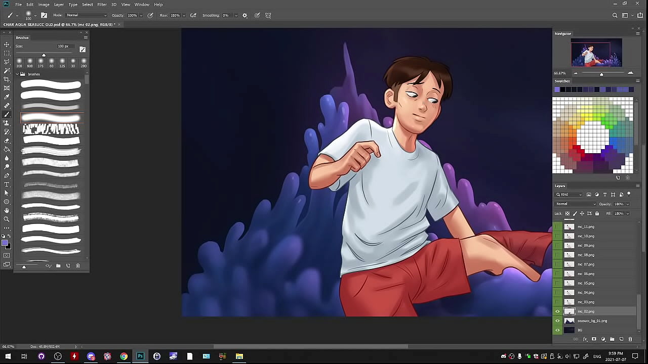
Task: Click the delete layer trash icon
Action: point(630,339)
